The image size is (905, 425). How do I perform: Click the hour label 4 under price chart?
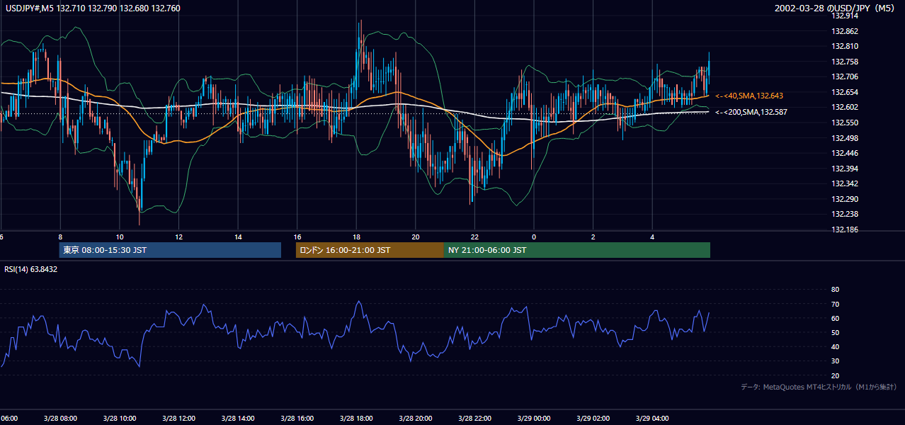coord(653,237)
